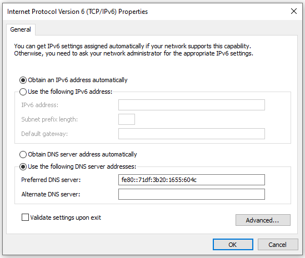Click the Default gateway label

(44, 134)
